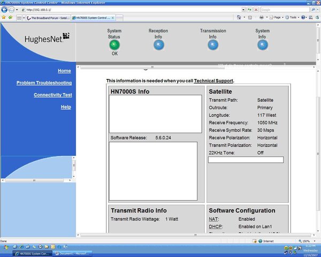Open the Home link in the sidebar
The image size is (321, 257).
[x=64, y=71]
